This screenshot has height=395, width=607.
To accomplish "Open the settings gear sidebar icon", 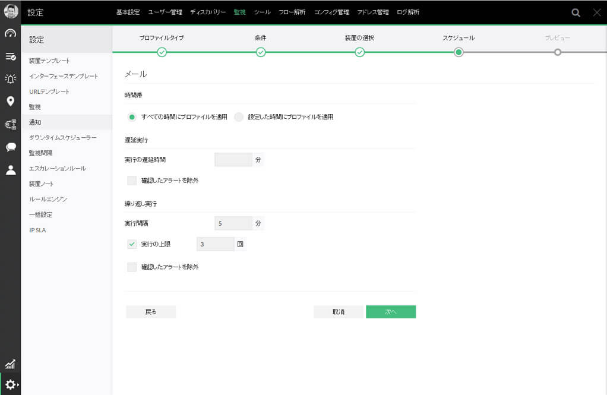I will pos(11,384).
